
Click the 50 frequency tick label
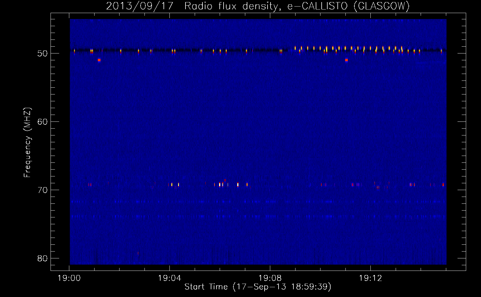point(43,53)
